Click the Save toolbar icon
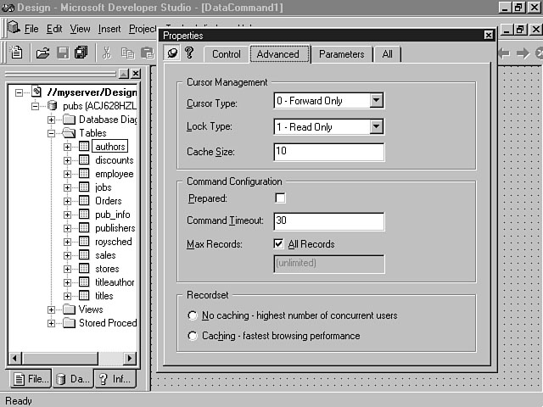 pyautogui.click(x=62, y=53)
